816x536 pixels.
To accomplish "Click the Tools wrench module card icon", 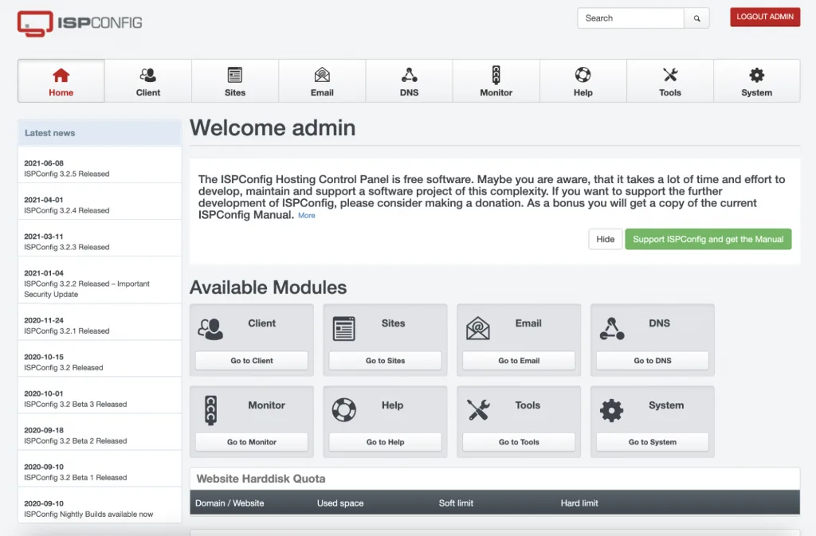I will 478,409.
